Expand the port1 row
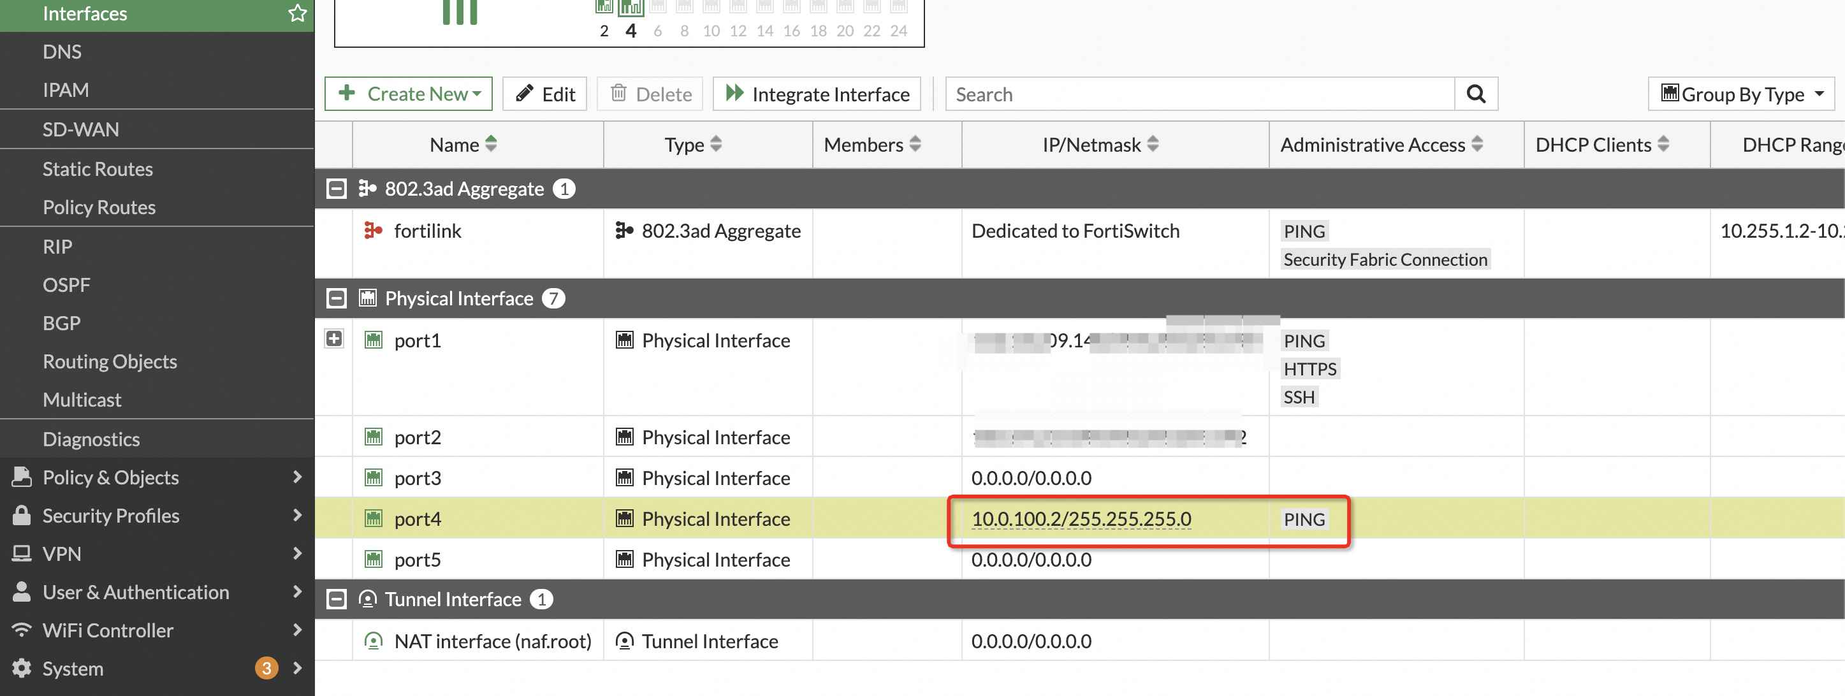Viewport: 1845px width, 696px height. click(334, 338)
